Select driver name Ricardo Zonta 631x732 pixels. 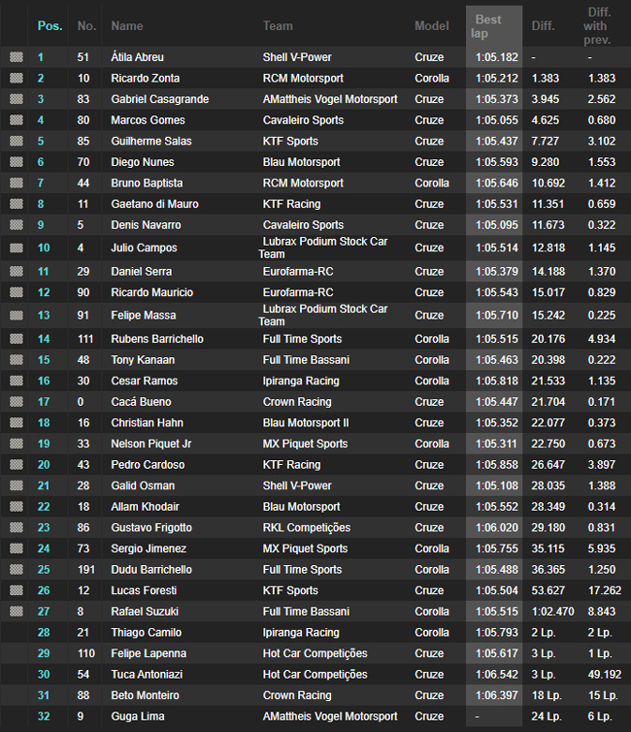click(x=146, y=78)
